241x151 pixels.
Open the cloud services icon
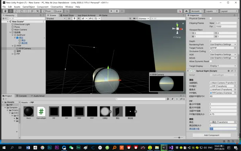(186, 11)
